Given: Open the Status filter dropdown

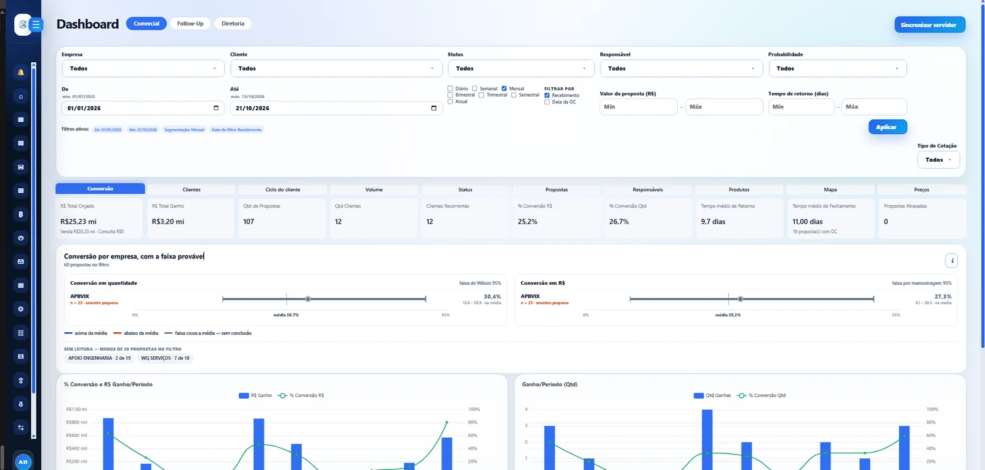Looking at the screenshot, I should tap(521, 68).
